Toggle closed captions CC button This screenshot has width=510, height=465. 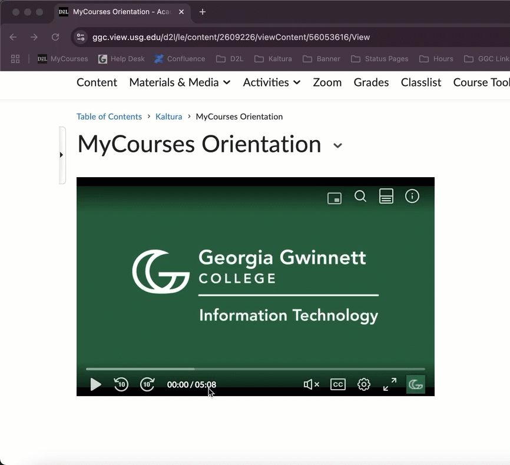coord(337,384)
